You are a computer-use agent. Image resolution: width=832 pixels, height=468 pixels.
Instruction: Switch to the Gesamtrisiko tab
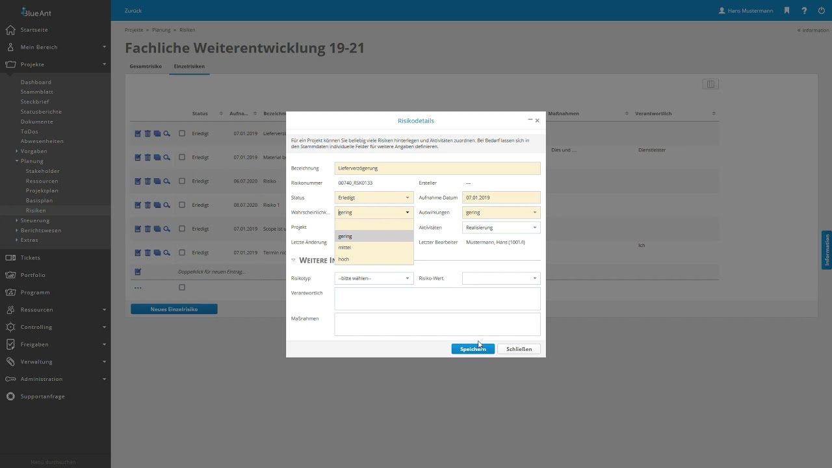[146, 66]
